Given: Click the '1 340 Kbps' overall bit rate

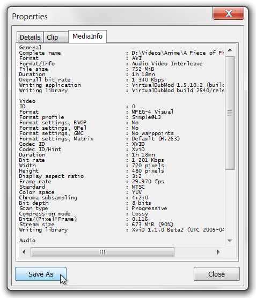Looking at the screenshot, I should click(x=148, y=80).
